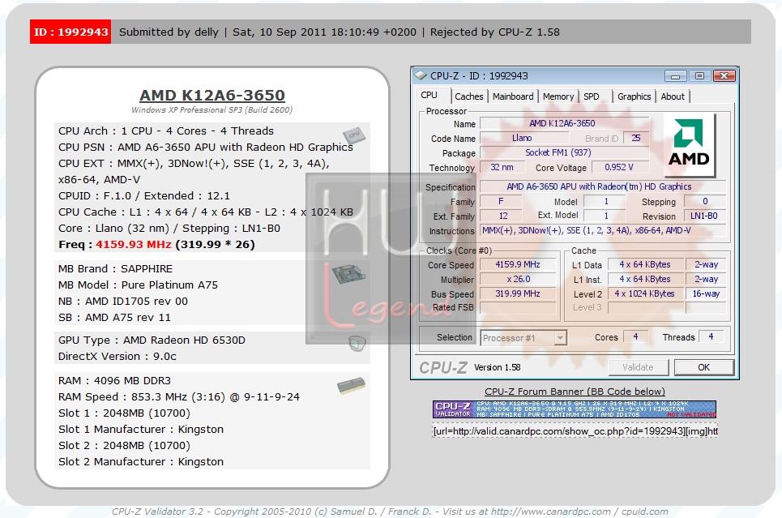782x518 pixels.
Task: Click the MB Model Pure Platinum A75 line
Action: (138, 285)
